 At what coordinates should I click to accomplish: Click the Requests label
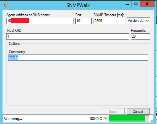(x=138, y=31)
